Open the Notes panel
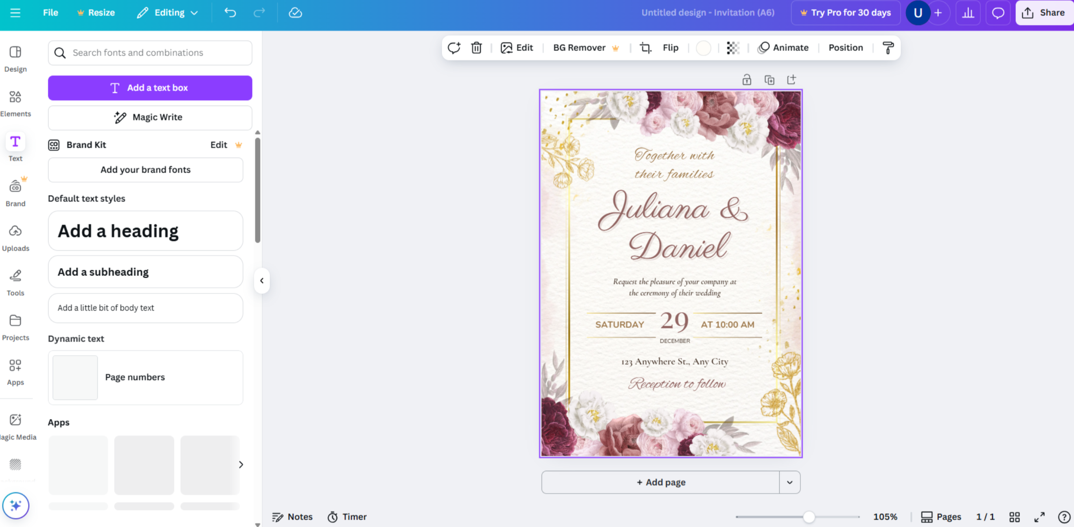 [x=292, y=516]
